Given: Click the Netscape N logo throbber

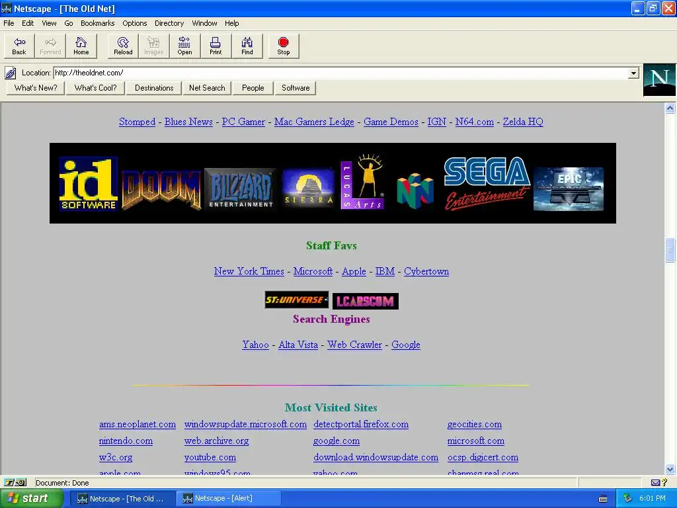Looking at the screenshot, I should 659,80.
